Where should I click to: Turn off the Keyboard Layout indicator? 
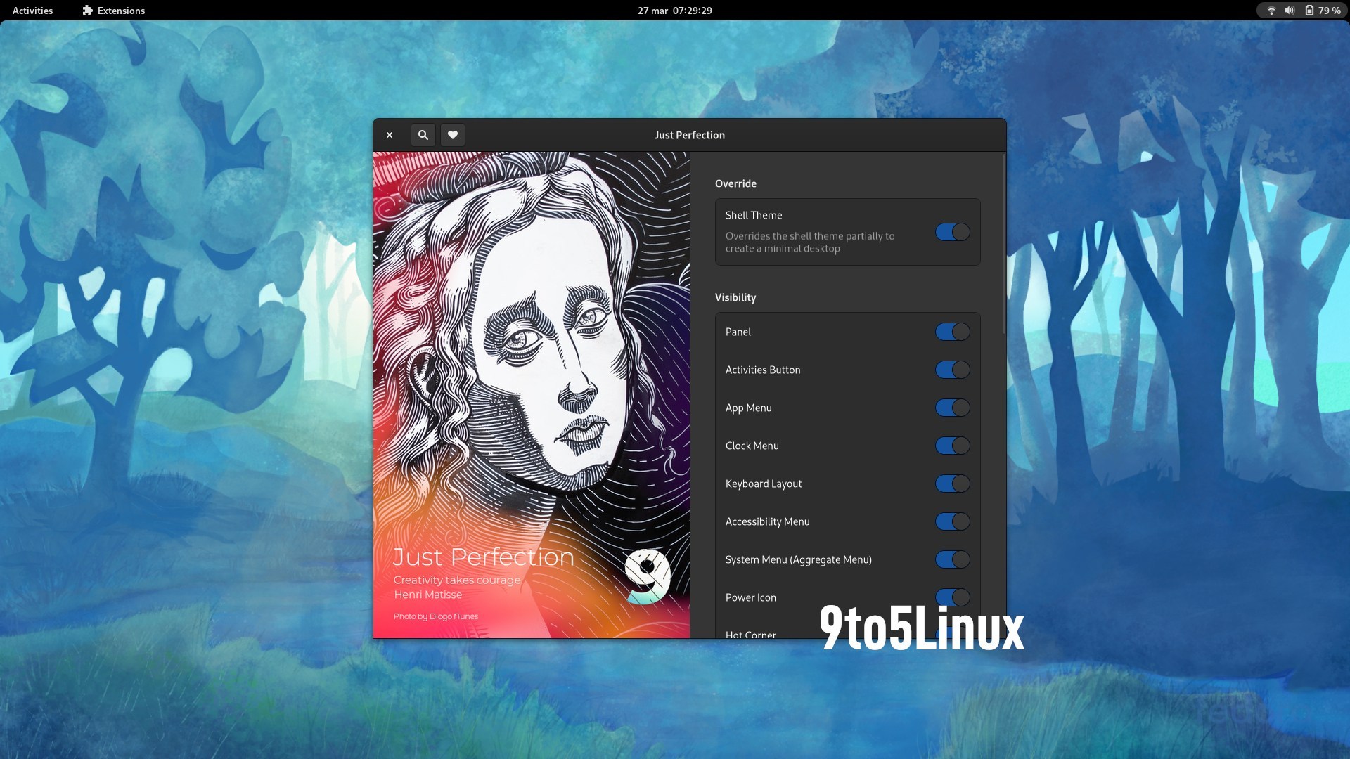click(953, 484)
